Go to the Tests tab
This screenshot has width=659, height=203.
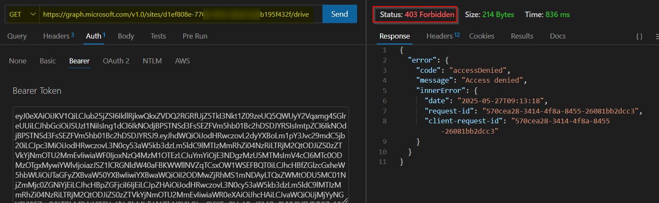pos(158,36)
